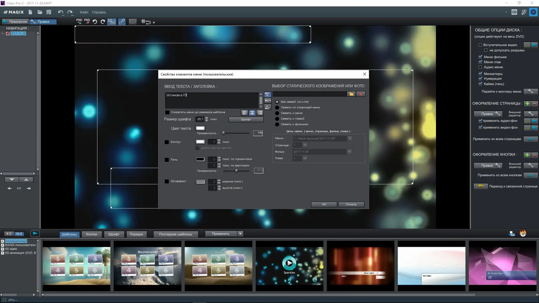Select the Sparkles template thumbnail
The width and height of the screenshot is (539, 303).
[289, 265]
